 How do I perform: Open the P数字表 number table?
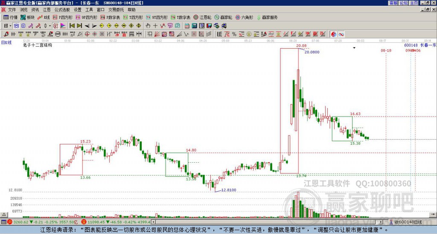110,17
